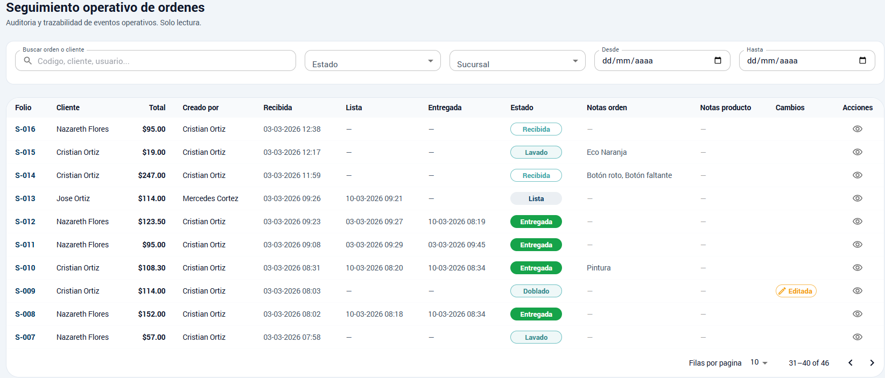The image size is (885, 378).
Task: Open the Hasta calendar picker icon
Action: [x=862, y=60]
